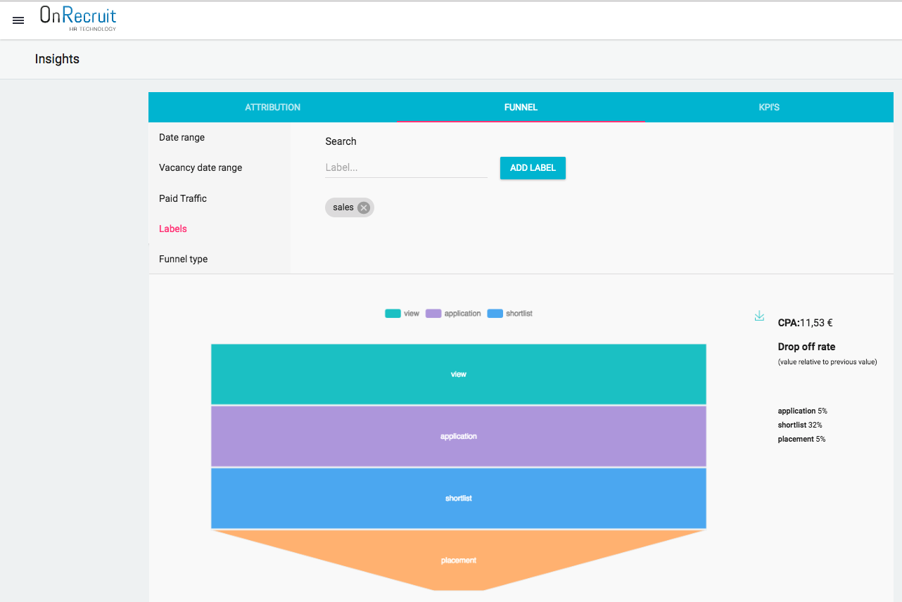This screenshot has width=902, height=602.
Task: Open the Paid Traffic filter
Action: (183, 198)
